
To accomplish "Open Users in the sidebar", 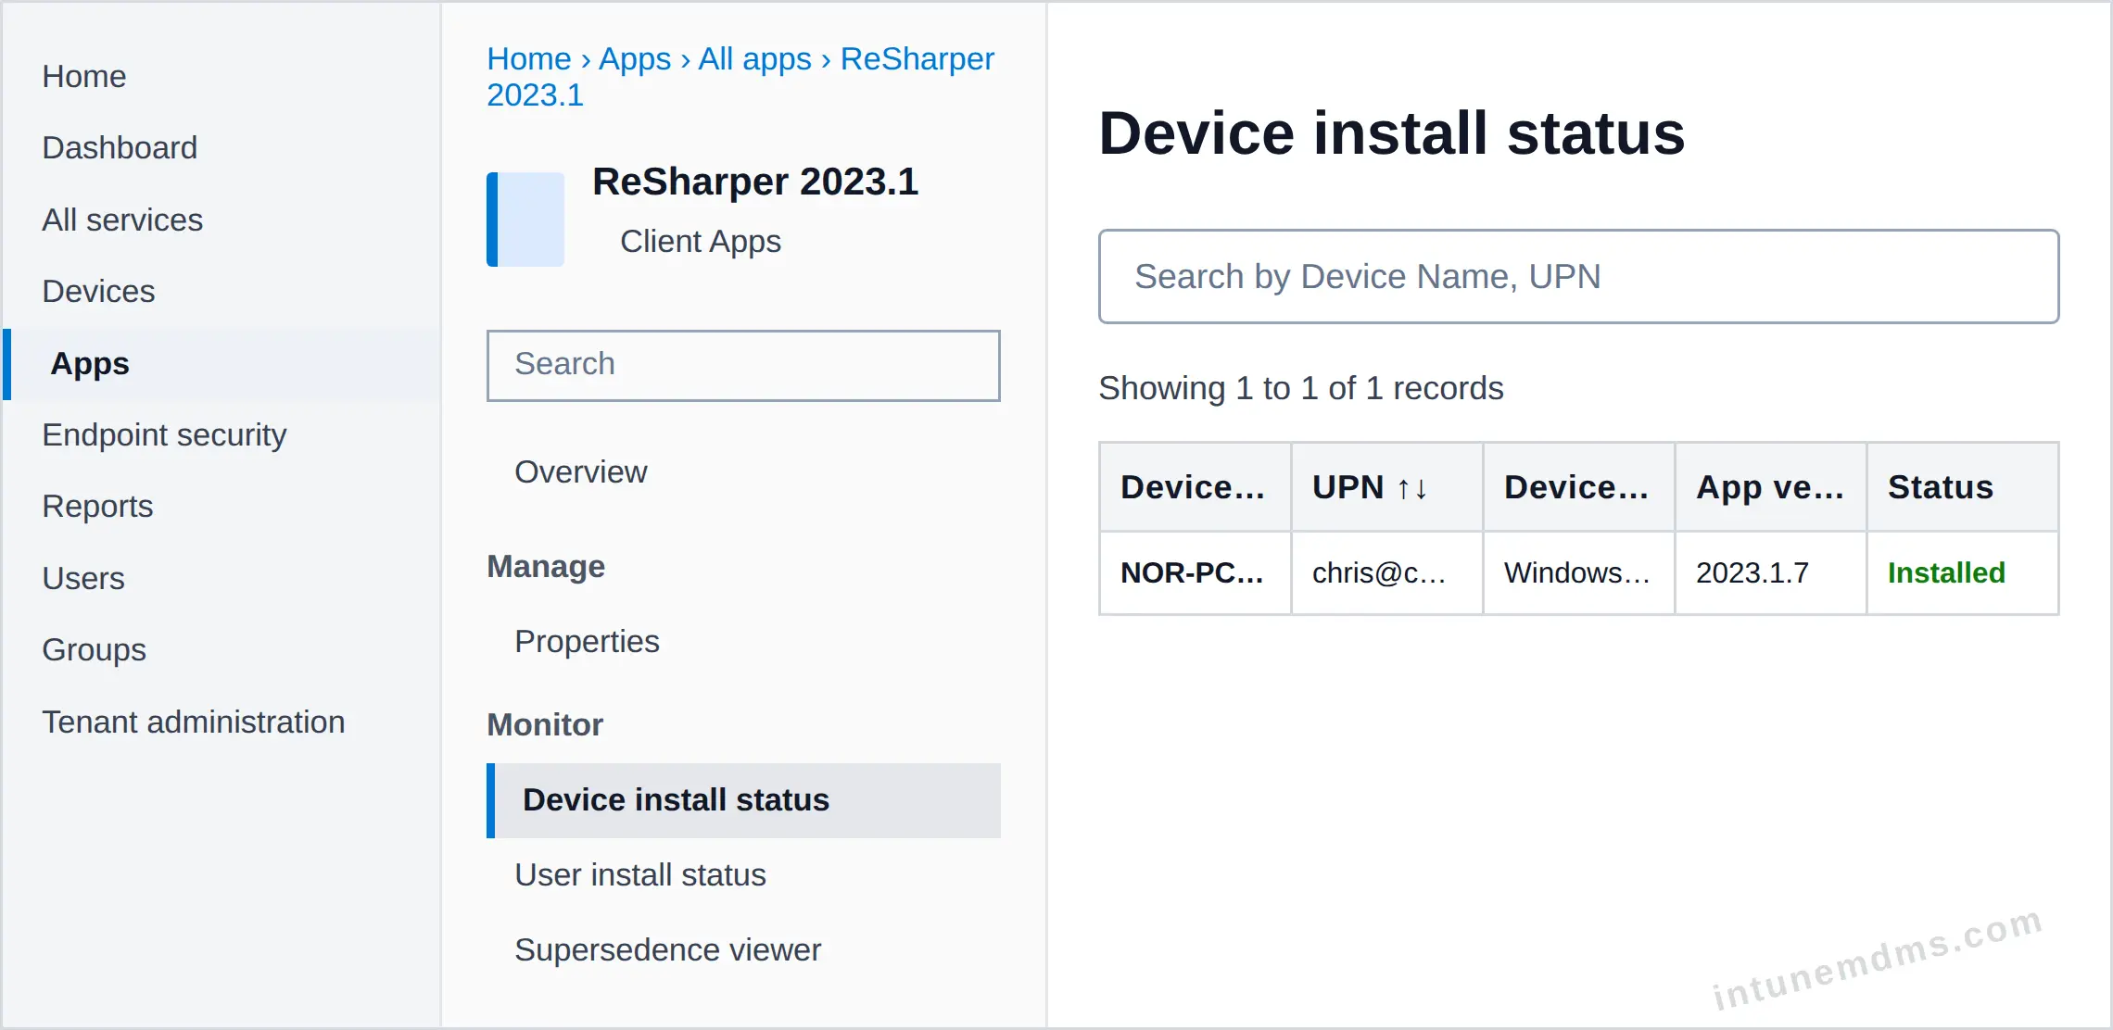I will point(83,578).
